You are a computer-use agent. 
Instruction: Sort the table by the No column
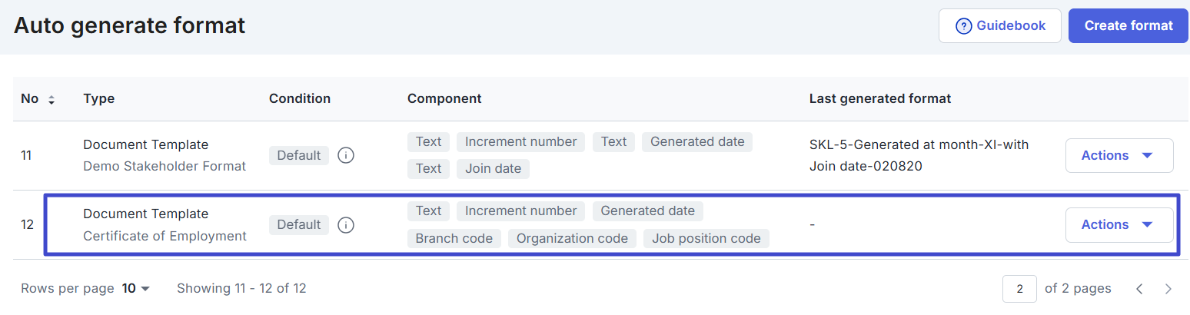52,100
